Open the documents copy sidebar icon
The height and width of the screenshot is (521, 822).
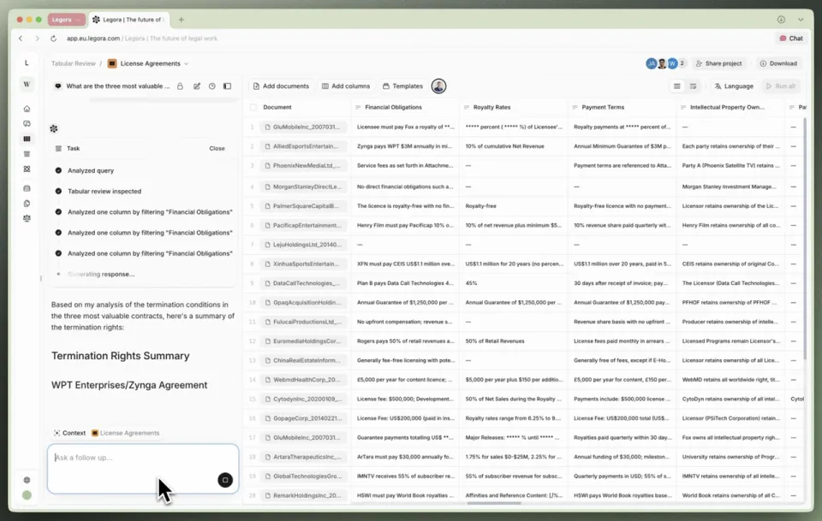pos(27,203)
